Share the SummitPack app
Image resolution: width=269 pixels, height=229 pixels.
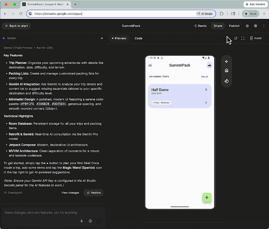pyautogui.click(x=218, y=26)
